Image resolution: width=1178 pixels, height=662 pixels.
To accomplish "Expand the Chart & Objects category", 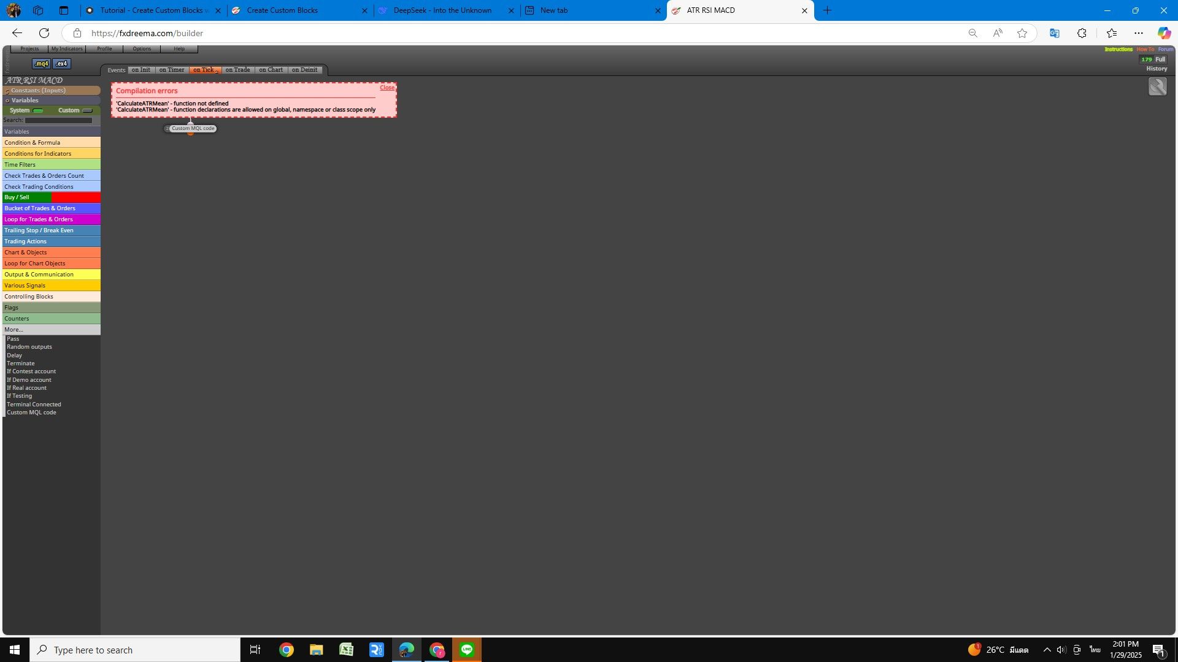I will tap(52, 253).
